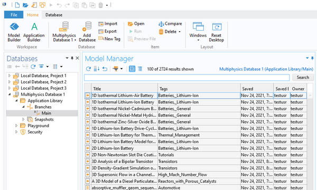Pin the Model Manager window
The height and width of the screenshot is (190, 317).
click(312, 58)
